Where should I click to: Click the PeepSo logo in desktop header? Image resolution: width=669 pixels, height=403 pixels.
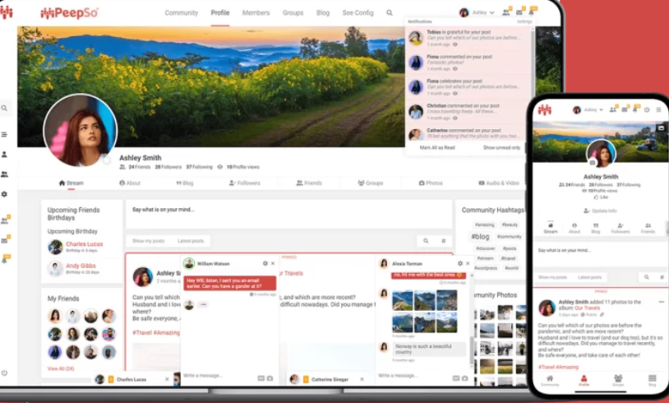point(69,13)
